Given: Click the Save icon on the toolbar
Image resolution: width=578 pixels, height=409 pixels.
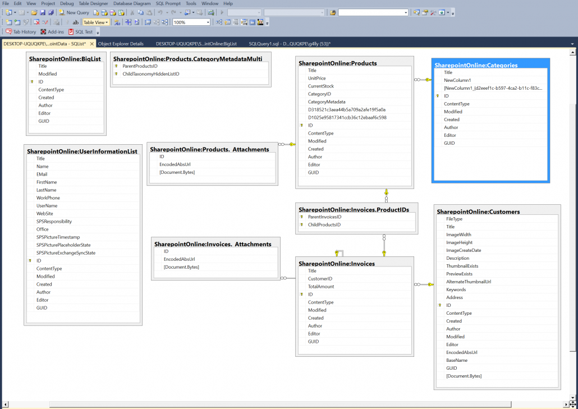Looking at the screenshot, I should [x=42, y=12].
